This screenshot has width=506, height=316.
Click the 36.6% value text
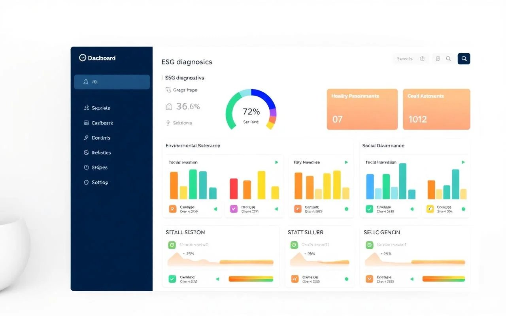(x=188, y=106)
